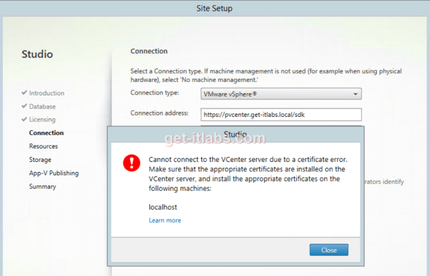Click the 'localhost' machine name text
Viewport: 430px width, 276px height.
[x=163, y=207]
